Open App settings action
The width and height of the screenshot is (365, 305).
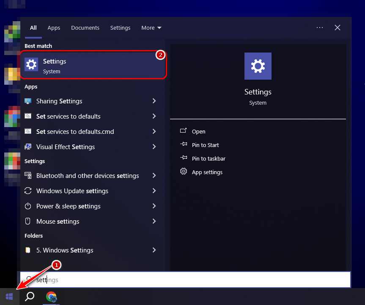coord(207,172)
